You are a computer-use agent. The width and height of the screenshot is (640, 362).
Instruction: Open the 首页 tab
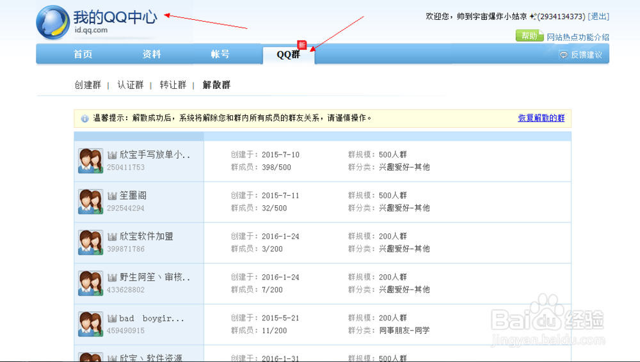click(83, 54)
